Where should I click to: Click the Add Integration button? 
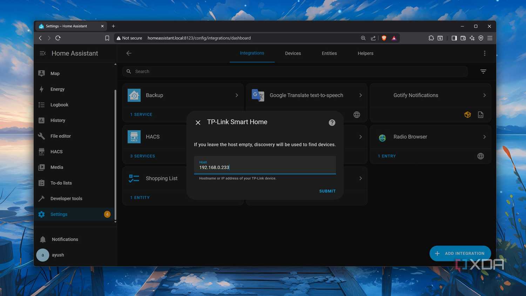coord(460,253)
